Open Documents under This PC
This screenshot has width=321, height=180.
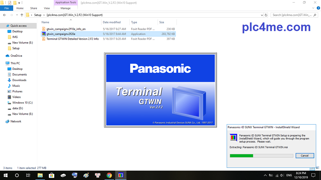pyautogui.click(x=20, y=74)
